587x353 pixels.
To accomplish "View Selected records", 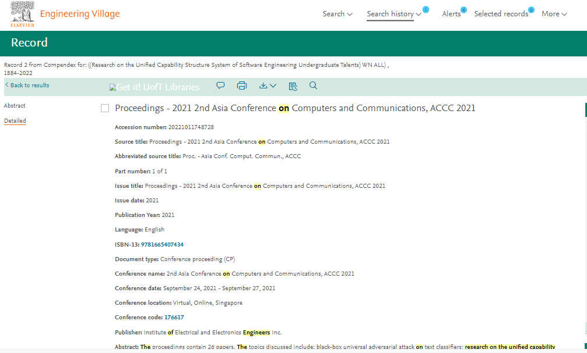I will click(x=501, y=14).
